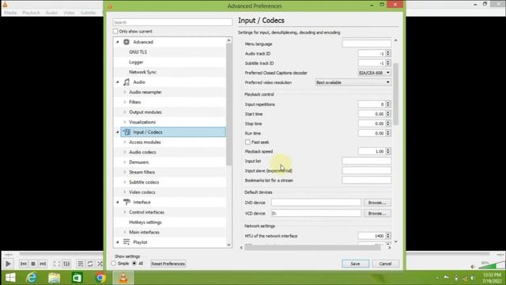Open Preferred Closed Captions decoder dropdown

[x=374, y=73]
